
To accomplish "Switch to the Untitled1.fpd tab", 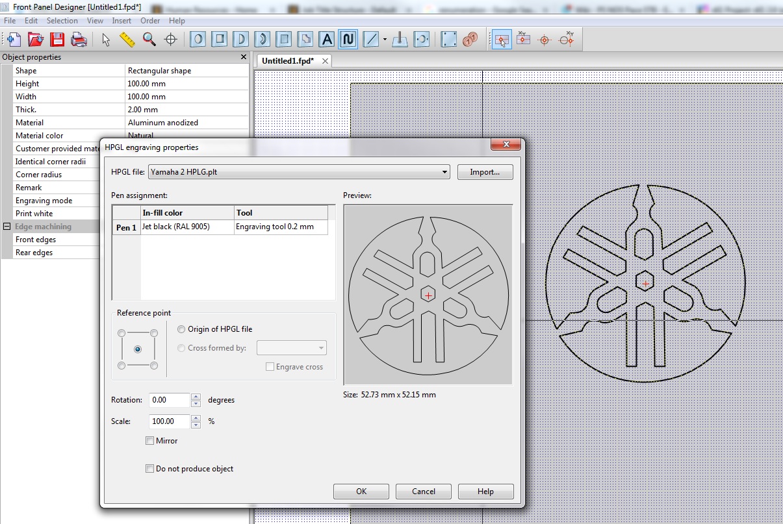I will point(287,59).
